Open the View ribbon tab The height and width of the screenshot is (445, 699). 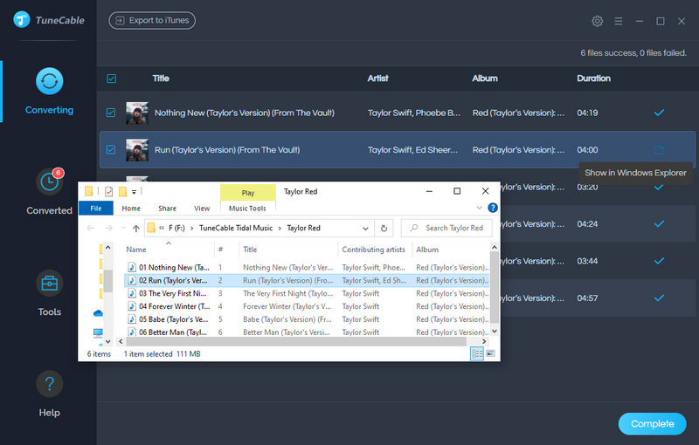coord(202,209)
